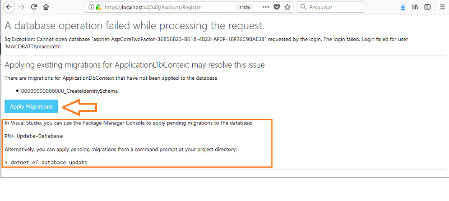Click the Forward navigation arrow
Image resolution: width=449 pixels, height=201 pixels.
tap(22, 7)
